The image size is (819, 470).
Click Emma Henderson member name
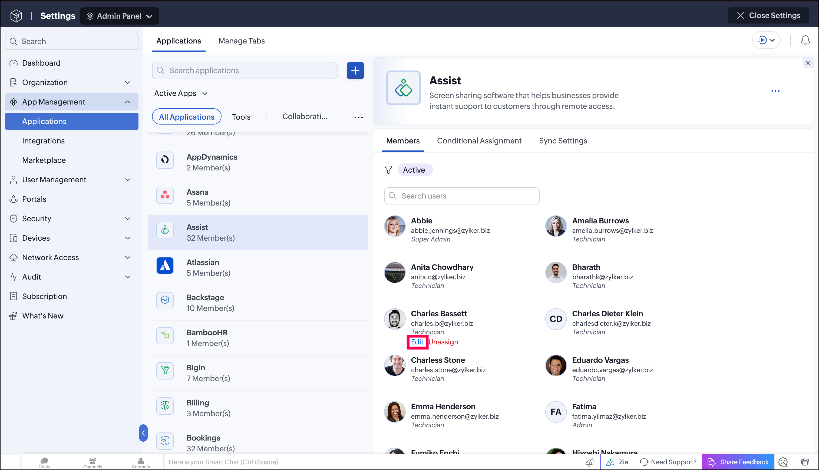click(443, 407)
